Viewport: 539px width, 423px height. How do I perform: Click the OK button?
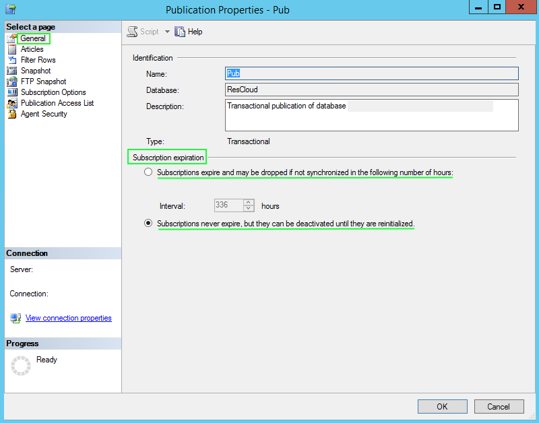pos(443,407)
